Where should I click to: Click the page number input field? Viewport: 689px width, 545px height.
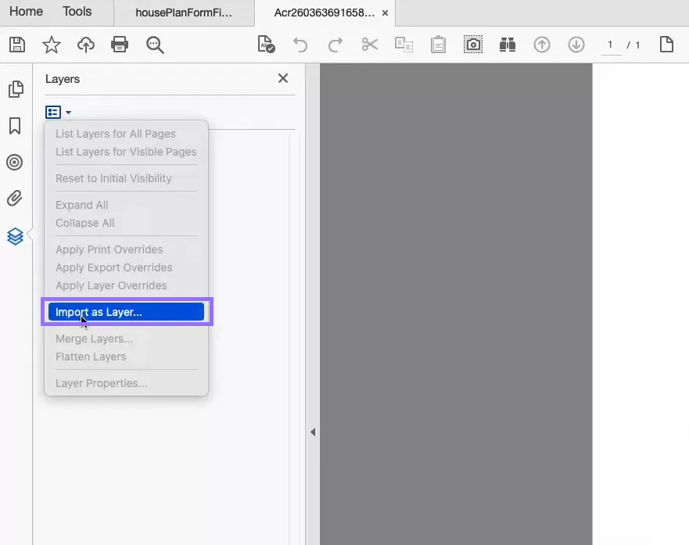611,45
